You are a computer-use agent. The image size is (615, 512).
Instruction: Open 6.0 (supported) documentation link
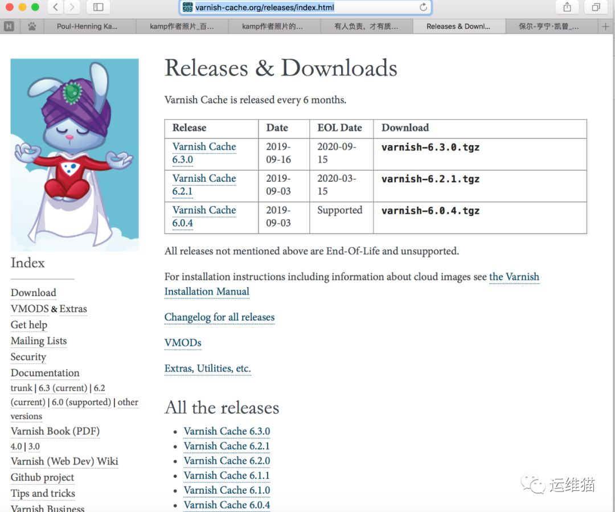[x=81, y=402]
